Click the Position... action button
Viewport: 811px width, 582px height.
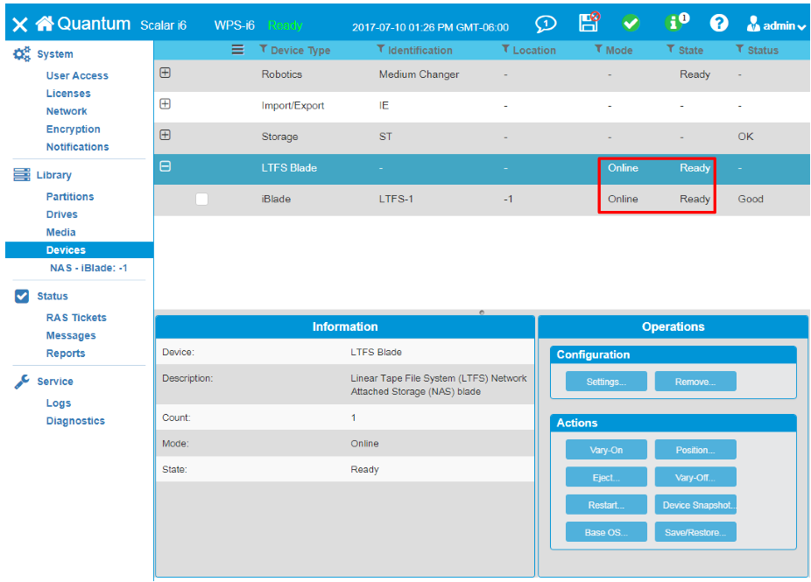695,450
